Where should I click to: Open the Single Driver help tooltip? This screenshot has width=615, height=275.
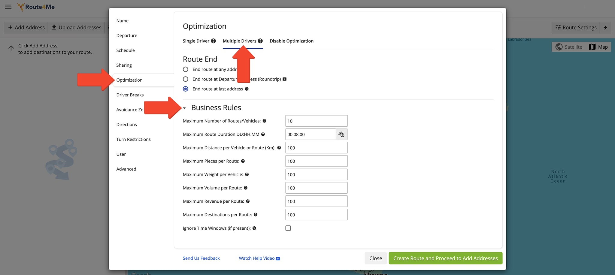(213, 41)
